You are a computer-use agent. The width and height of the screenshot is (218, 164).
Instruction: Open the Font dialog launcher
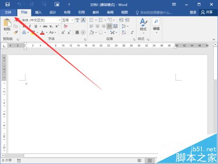pyautogui.click(x=85, y=40)
